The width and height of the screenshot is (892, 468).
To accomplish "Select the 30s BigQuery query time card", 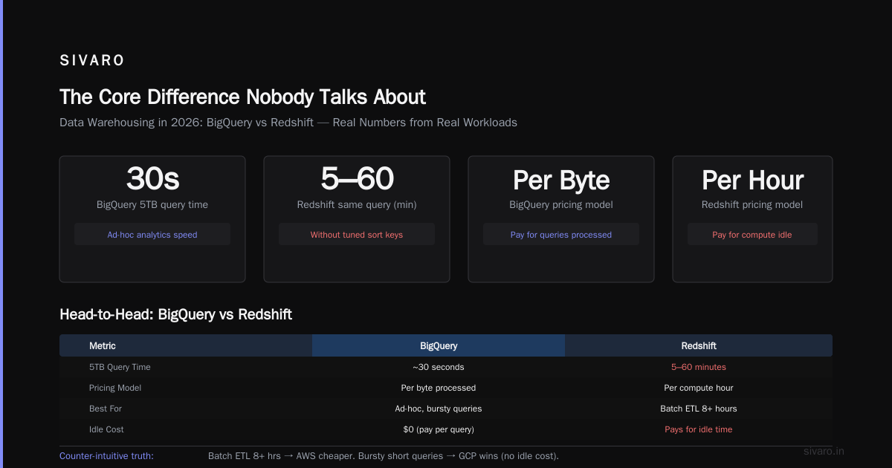I will pos(152,219).
